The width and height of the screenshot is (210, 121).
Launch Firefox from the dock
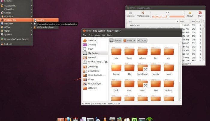click(68, 119)
